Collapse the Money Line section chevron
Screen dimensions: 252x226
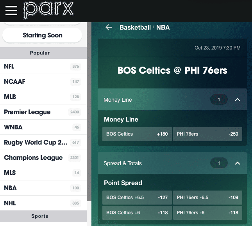pyautogui.click(x=238, y=100)
